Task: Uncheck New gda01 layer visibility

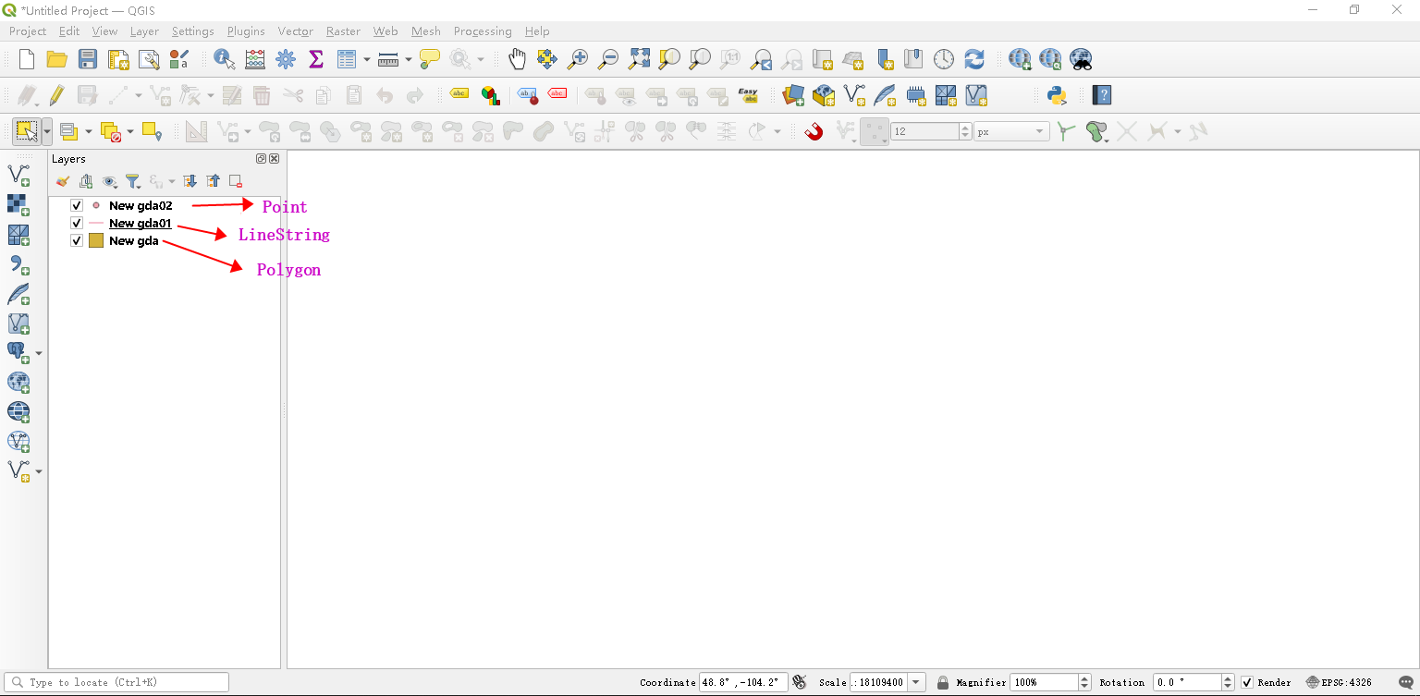Action: point(77,223)
